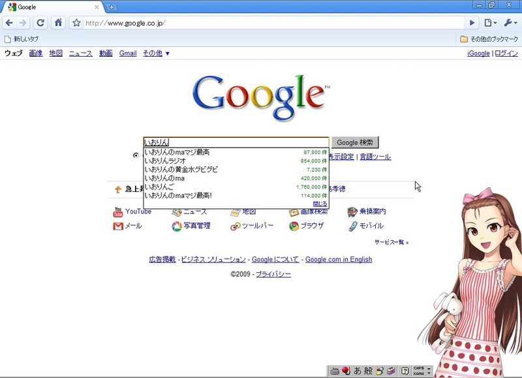Click the forward navigation arrow

click(23, 23)
